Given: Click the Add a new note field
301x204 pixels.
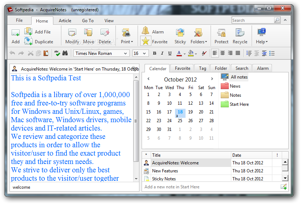Looking at the screenshot, I should [x=212, y=187].
